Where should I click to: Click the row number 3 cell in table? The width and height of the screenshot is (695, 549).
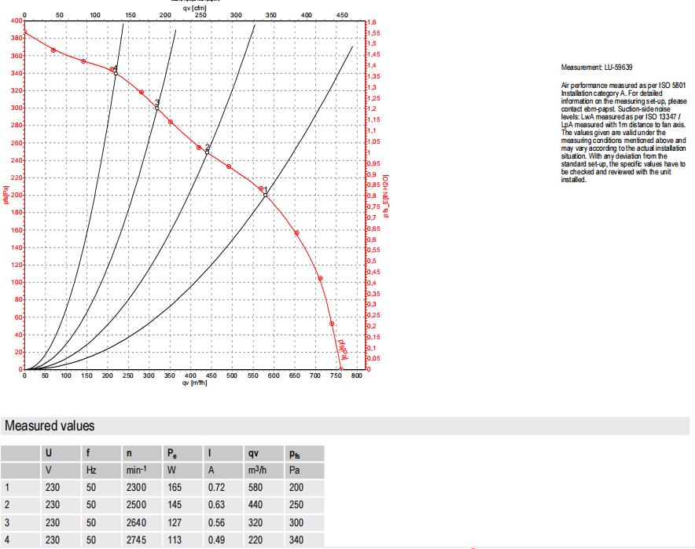(x=7, y=522)
